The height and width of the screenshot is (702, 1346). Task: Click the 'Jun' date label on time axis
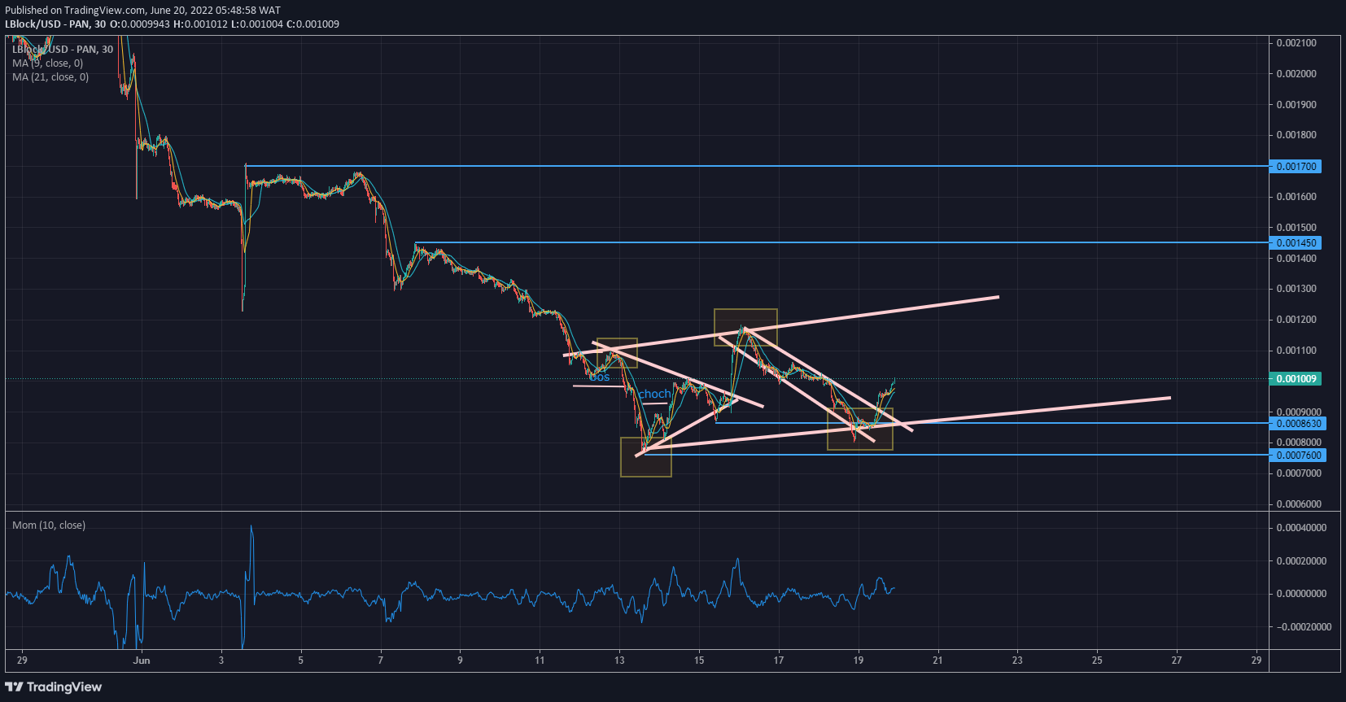tap(142, 660)
